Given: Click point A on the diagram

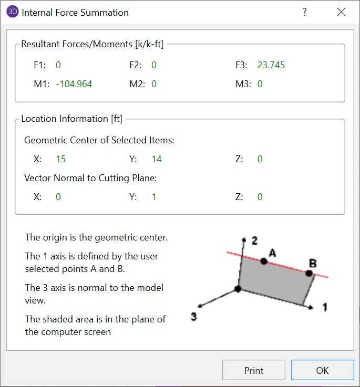Looking at the screenshot, I should click(264, 261).
